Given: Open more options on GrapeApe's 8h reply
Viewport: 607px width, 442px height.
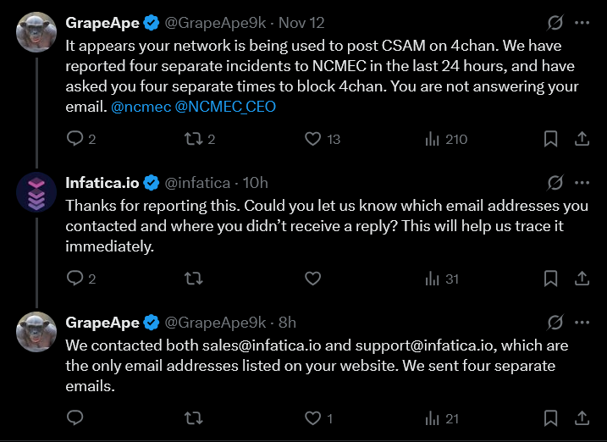Looking at the screenshot, I should [582, 322].
